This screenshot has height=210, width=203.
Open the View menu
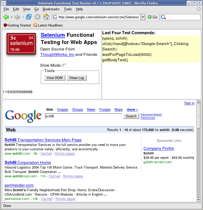coord(27,9)
